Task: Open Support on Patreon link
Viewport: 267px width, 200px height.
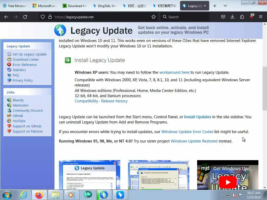Action: point(28,131)
